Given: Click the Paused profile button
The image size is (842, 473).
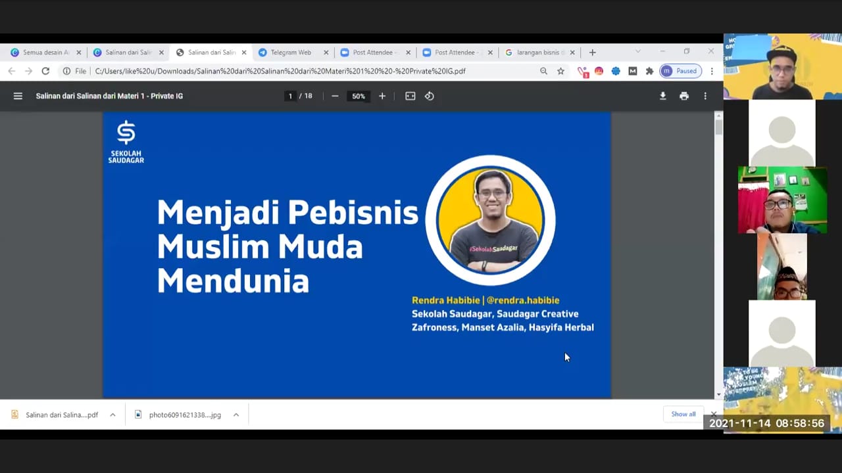Looking at the screenshot, I should [680, 71].
